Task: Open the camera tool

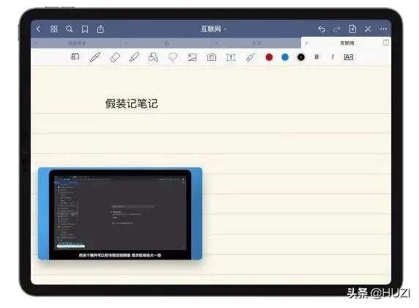Action: coord(212,57)
